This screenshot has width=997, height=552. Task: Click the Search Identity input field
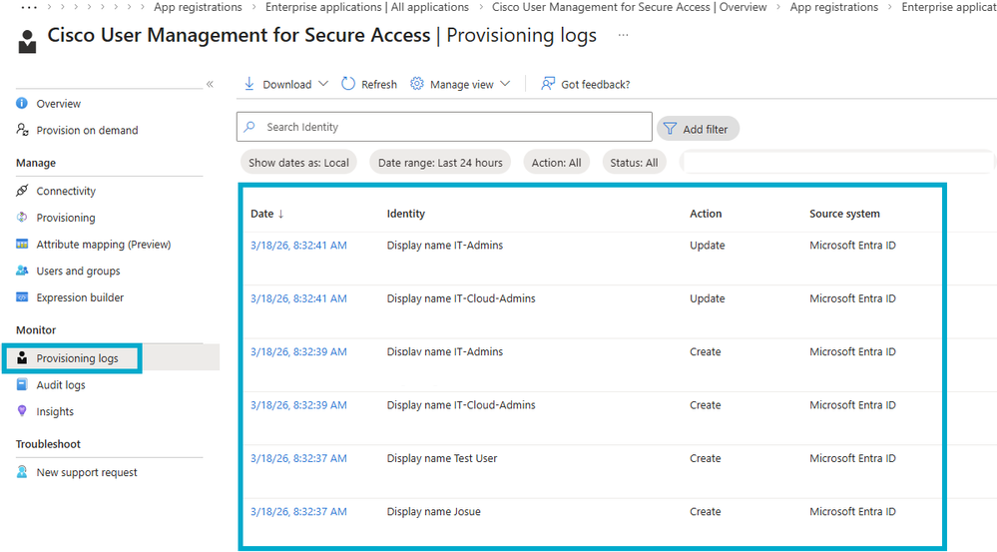coord(444,127)
